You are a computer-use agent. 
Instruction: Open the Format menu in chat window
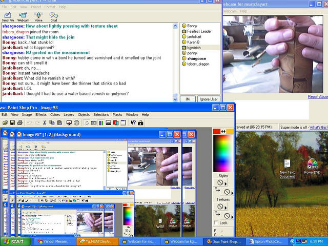(50, 7)
